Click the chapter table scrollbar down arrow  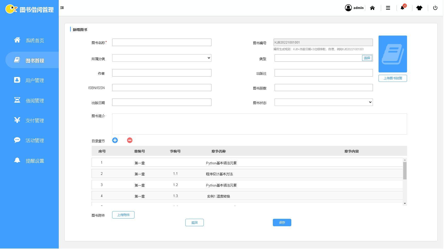coord(405,204)
